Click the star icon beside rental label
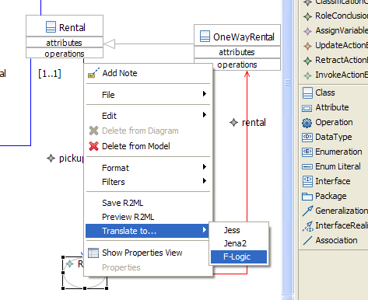This screenshot has width=368, height=300. [233, 122]
